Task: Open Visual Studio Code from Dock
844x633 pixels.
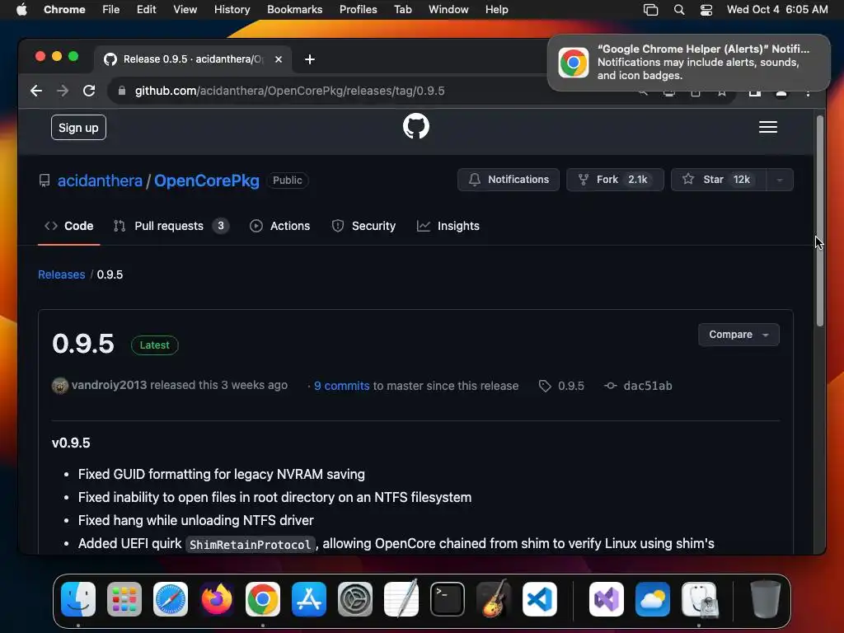Action: click(x=539, y=599)
